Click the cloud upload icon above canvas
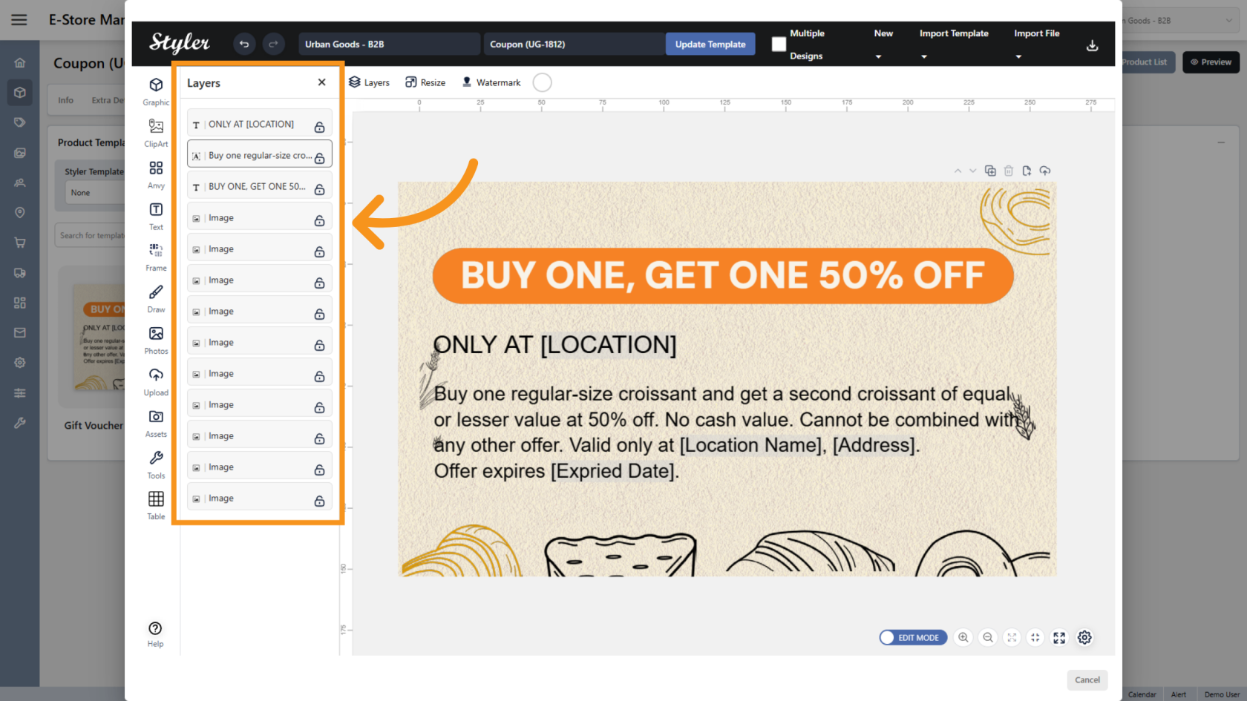This screenshot has width=1247, height=701. coord(1045,171)
